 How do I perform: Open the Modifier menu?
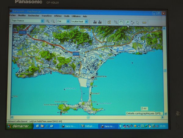22,15
